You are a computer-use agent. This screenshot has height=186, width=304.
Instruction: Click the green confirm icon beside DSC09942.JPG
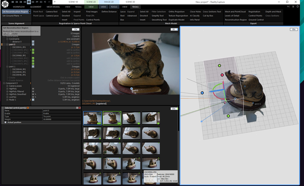[33, 50]
